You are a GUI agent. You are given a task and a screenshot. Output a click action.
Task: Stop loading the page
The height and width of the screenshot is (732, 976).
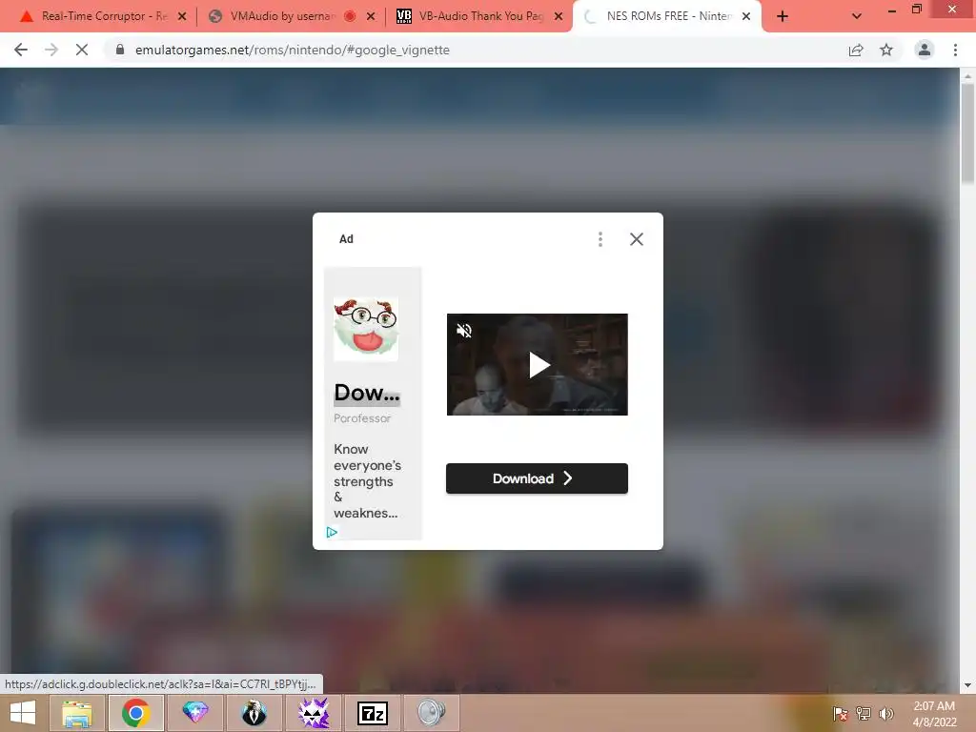point(82,50)
